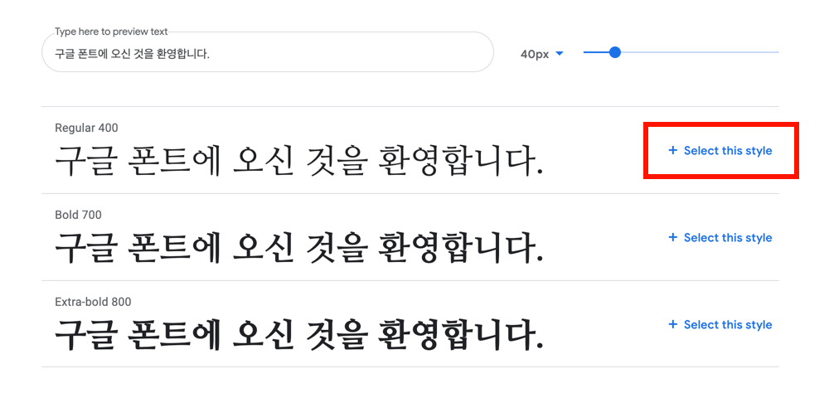Click the Bold 700 weight label

78,215
